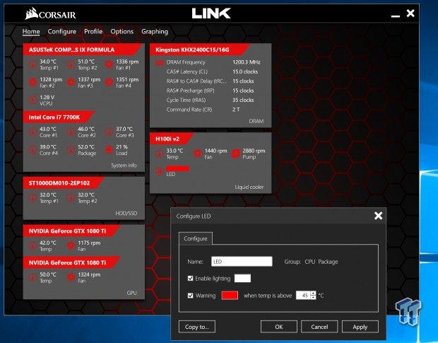Click second GTX 1080 Ti Temp 50.0 °C icon

[x=32, y=277]
